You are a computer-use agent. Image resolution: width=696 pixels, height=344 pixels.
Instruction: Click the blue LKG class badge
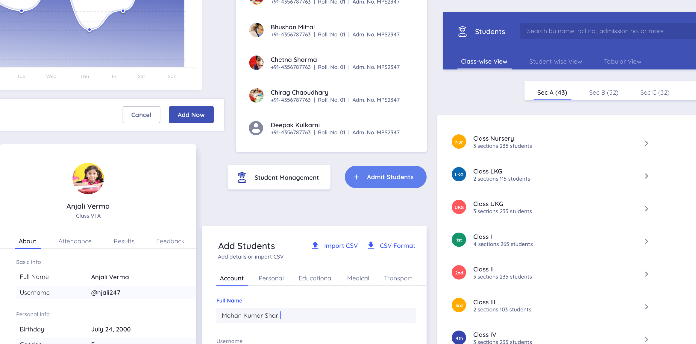[x=459, y=175]
